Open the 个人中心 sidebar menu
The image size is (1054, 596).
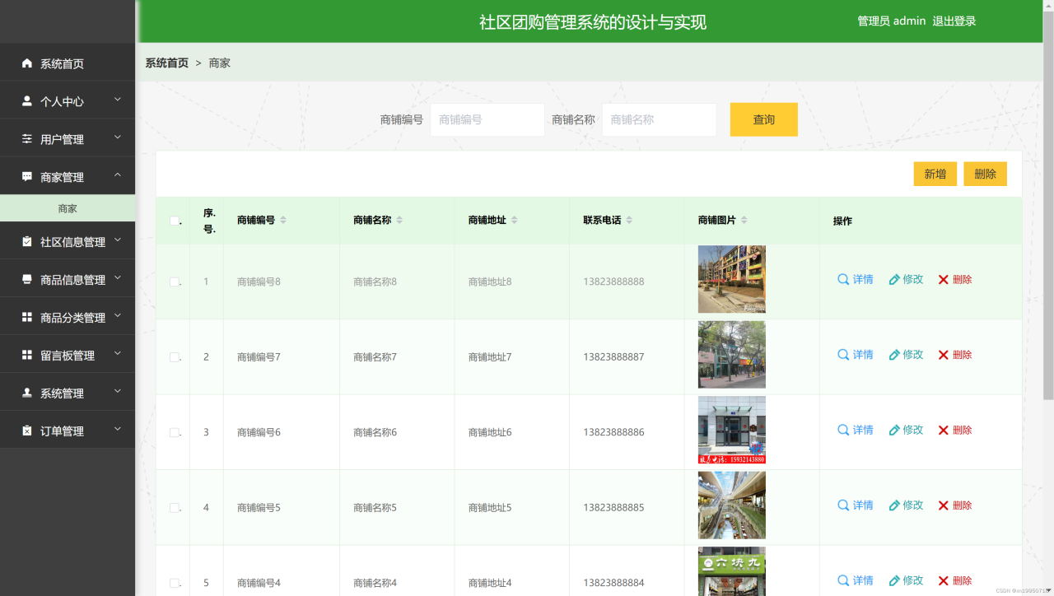click(x=68, y=101)
